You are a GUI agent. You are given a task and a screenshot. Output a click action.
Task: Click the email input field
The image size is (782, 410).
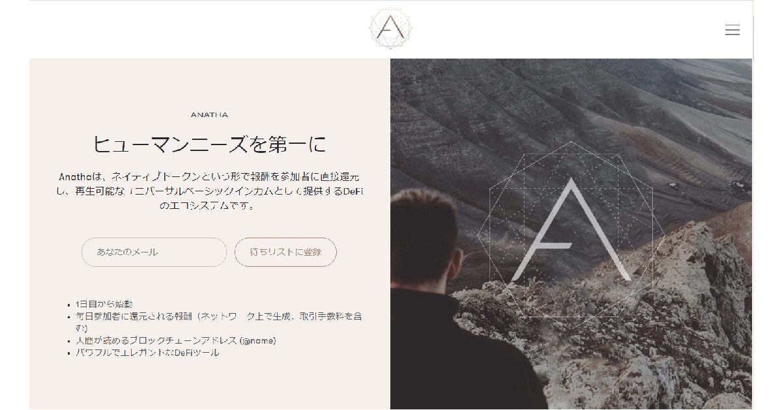[x=154, y=252]
